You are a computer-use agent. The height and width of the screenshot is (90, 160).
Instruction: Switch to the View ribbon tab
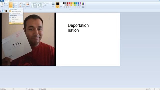(x=11, y=1)
